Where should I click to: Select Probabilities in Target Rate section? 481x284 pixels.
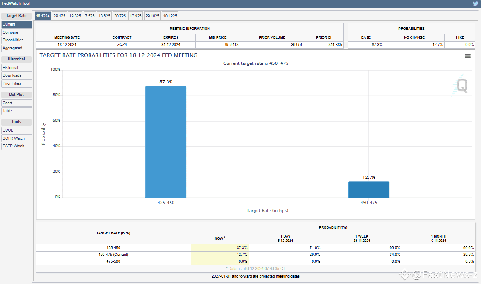17,40
